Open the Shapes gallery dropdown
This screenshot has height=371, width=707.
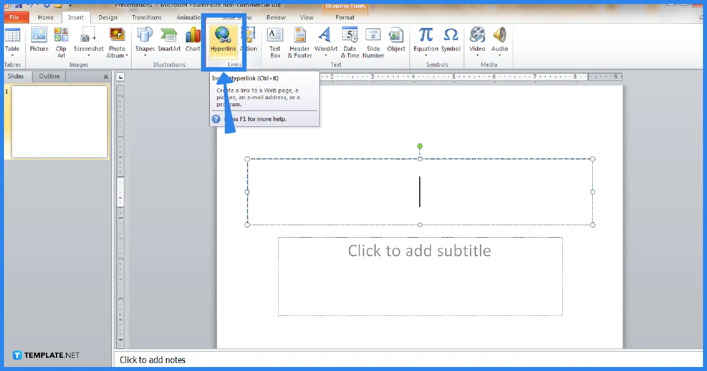point(145,56)
